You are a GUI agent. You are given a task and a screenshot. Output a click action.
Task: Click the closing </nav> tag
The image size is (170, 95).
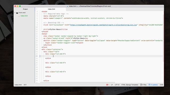(x=44, y=47)
